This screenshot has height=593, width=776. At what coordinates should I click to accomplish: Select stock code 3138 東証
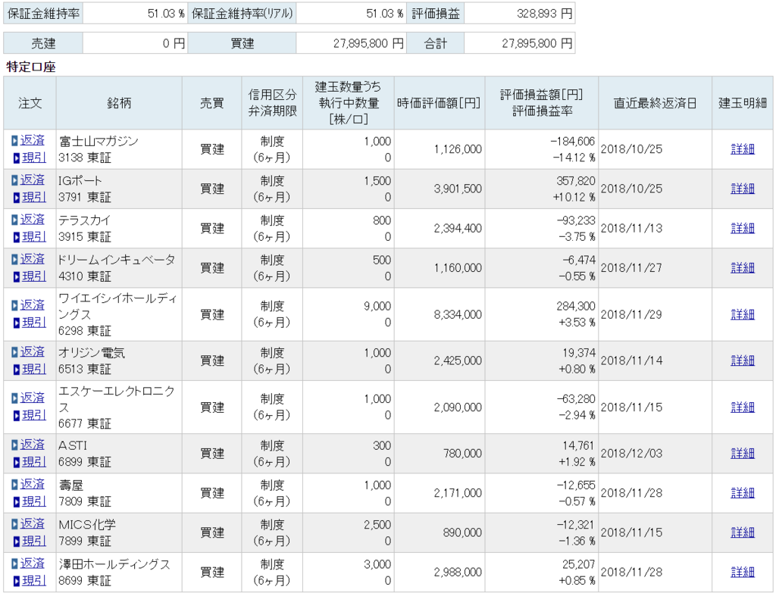85,158
